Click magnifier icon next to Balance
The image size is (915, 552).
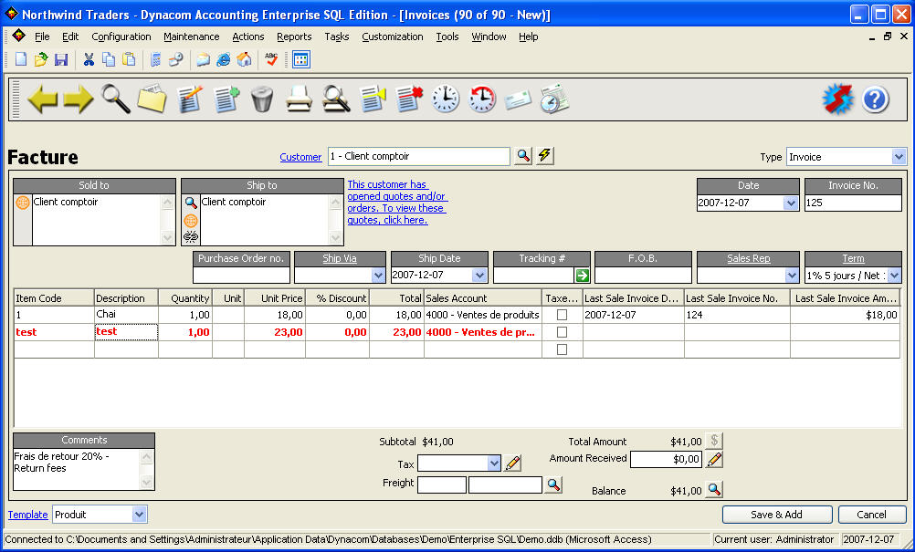714,490
